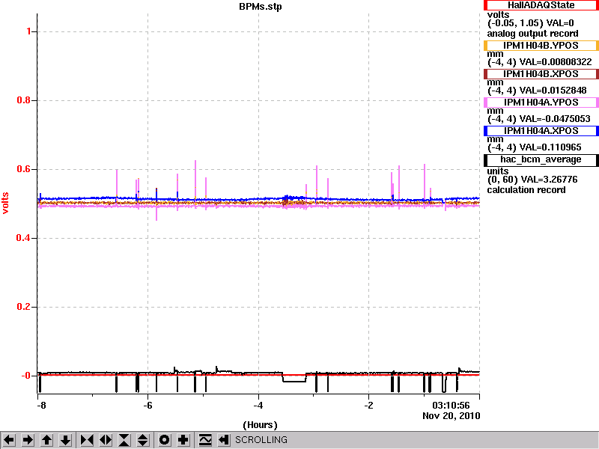Click the 'units' label under hac_bcm_average
This screenshot has width=599, height=449.
click(x=498, y=171)
